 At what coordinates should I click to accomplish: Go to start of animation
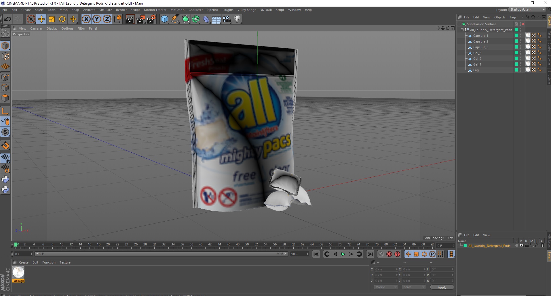click(316, 254)
